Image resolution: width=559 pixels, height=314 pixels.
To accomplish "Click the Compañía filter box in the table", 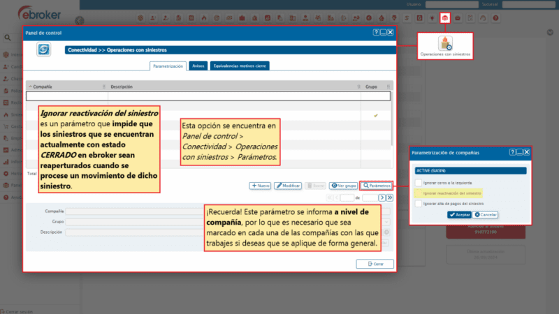I will click(x=67, y=96).
